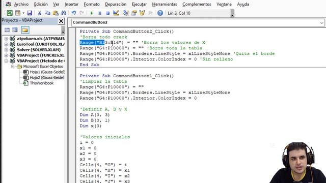Click the 'Valores iniciales comment
326x183 pixels.
pyautogui.click(x=105, y=137)
